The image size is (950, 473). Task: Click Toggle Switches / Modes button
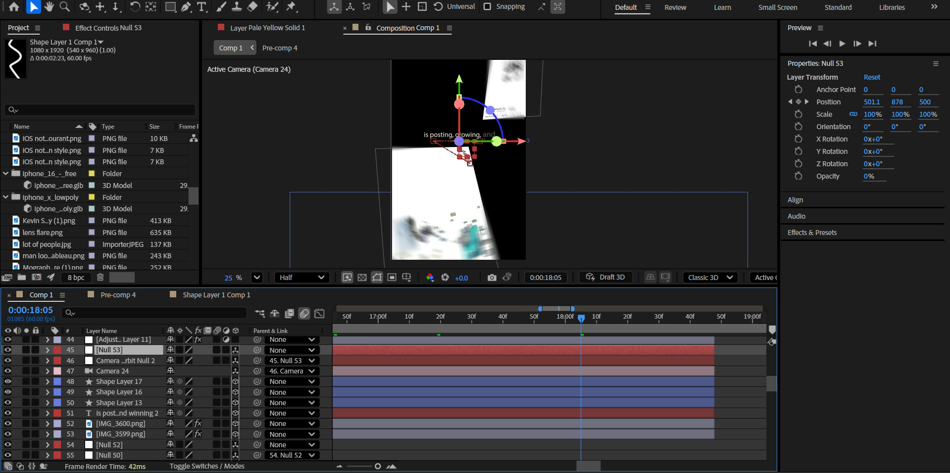[x=207, y=466]
